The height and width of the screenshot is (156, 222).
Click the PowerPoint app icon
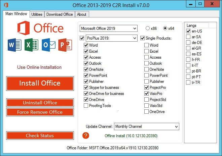click(65, 45)
